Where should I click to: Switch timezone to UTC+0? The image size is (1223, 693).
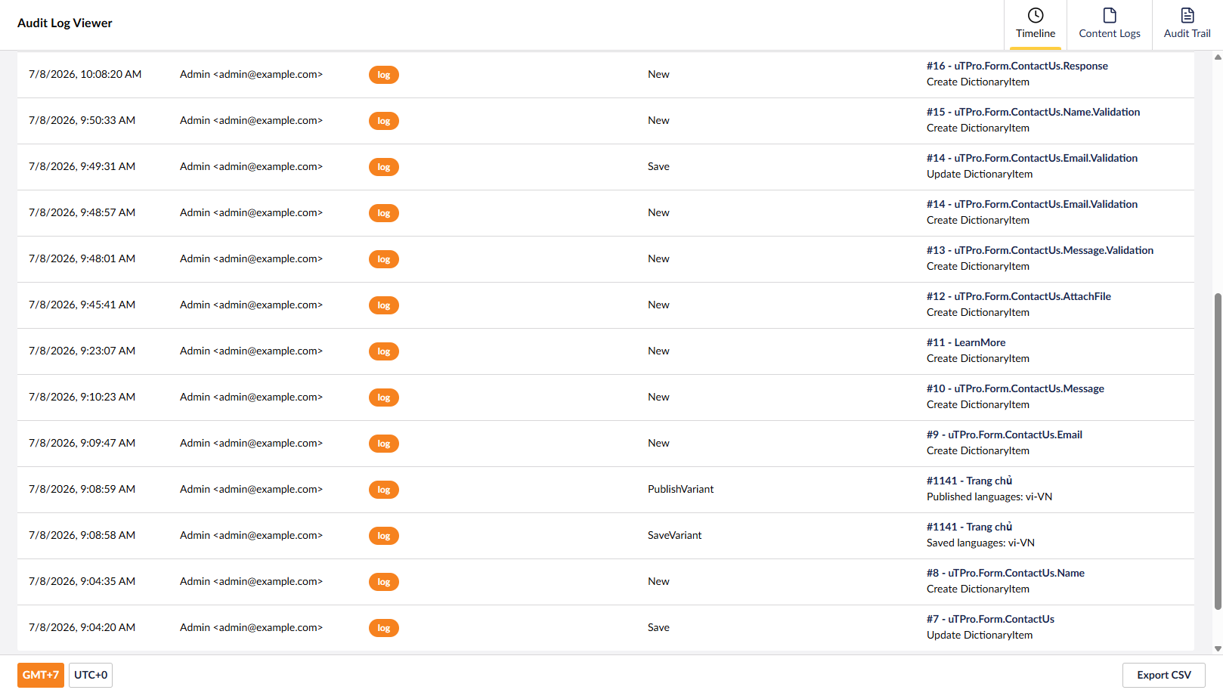(91, 675)
